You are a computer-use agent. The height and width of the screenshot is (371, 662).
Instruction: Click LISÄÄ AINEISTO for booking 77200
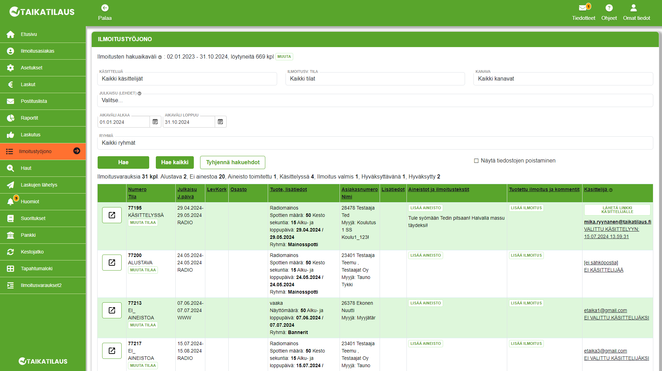tap(426, 255)
